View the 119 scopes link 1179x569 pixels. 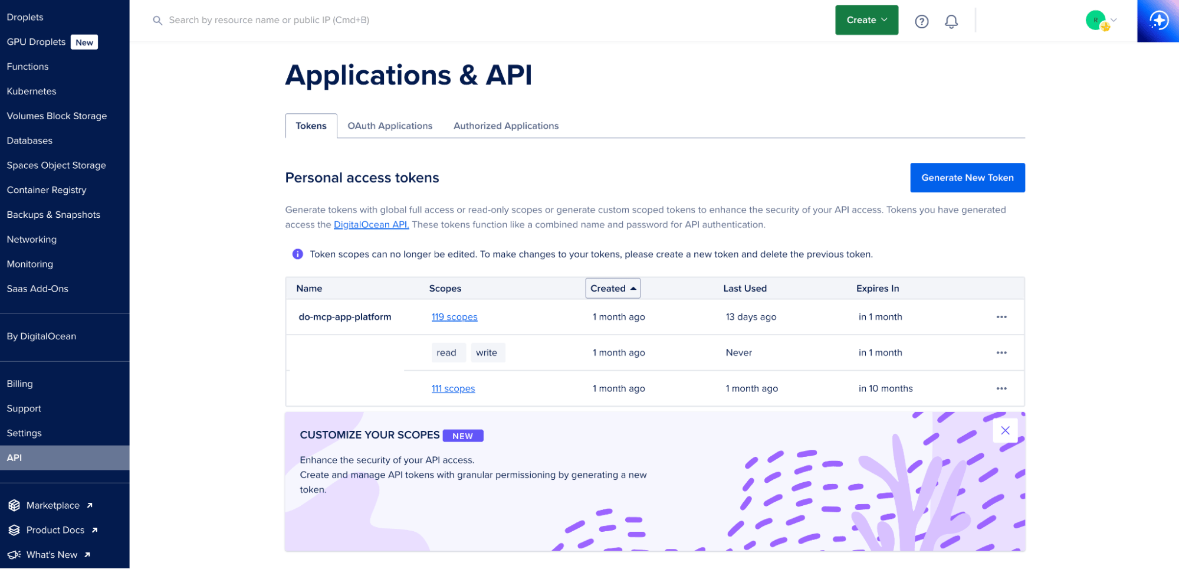[454, 317]
